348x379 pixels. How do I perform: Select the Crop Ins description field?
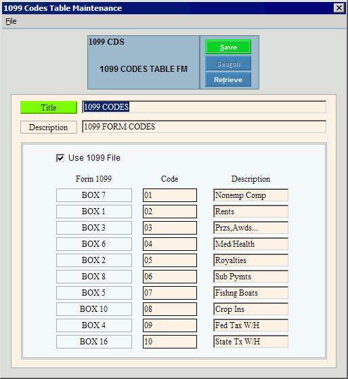251,309
